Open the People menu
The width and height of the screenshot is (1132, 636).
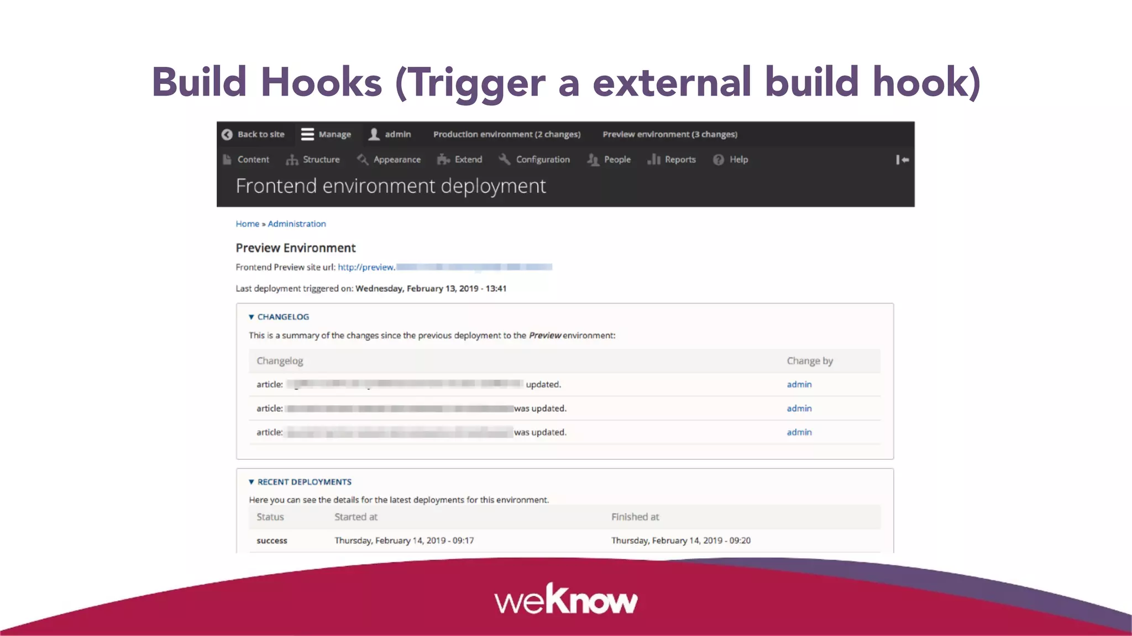click(x=617, y=160)
